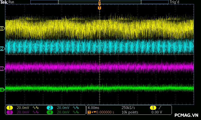Click the channel 4 green ground marker
The height and width of the screenshot is (120, 201).
tap(2, 89)
